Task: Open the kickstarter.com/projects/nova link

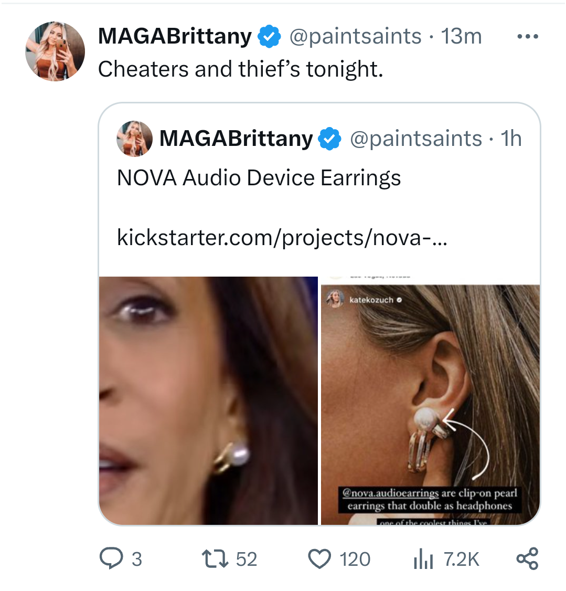Action: point(282,238)
